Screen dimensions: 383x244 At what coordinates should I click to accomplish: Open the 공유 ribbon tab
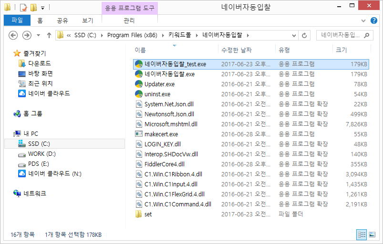pos(62,20)
